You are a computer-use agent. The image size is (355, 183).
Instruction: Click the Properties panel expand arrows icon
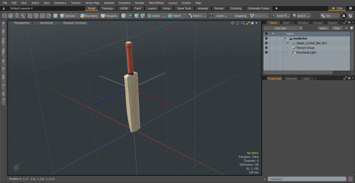point(345,78)
